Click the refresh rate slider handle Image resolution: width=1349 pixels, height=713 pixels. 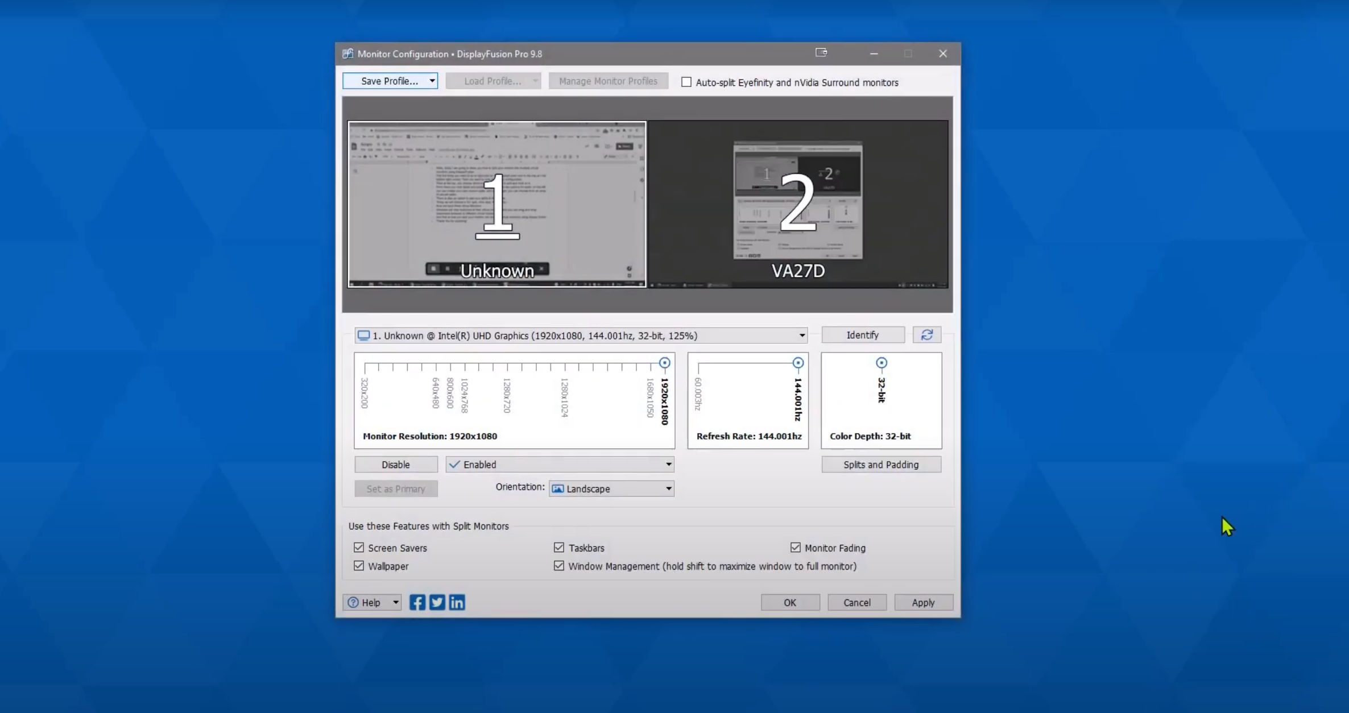798,363
